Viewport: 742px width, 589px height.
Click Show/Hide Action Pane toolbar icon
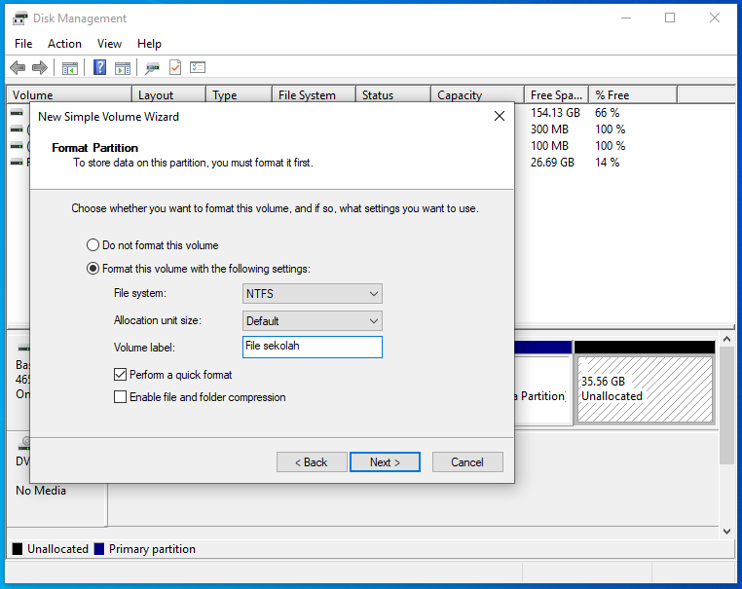[x=123, y=67]
